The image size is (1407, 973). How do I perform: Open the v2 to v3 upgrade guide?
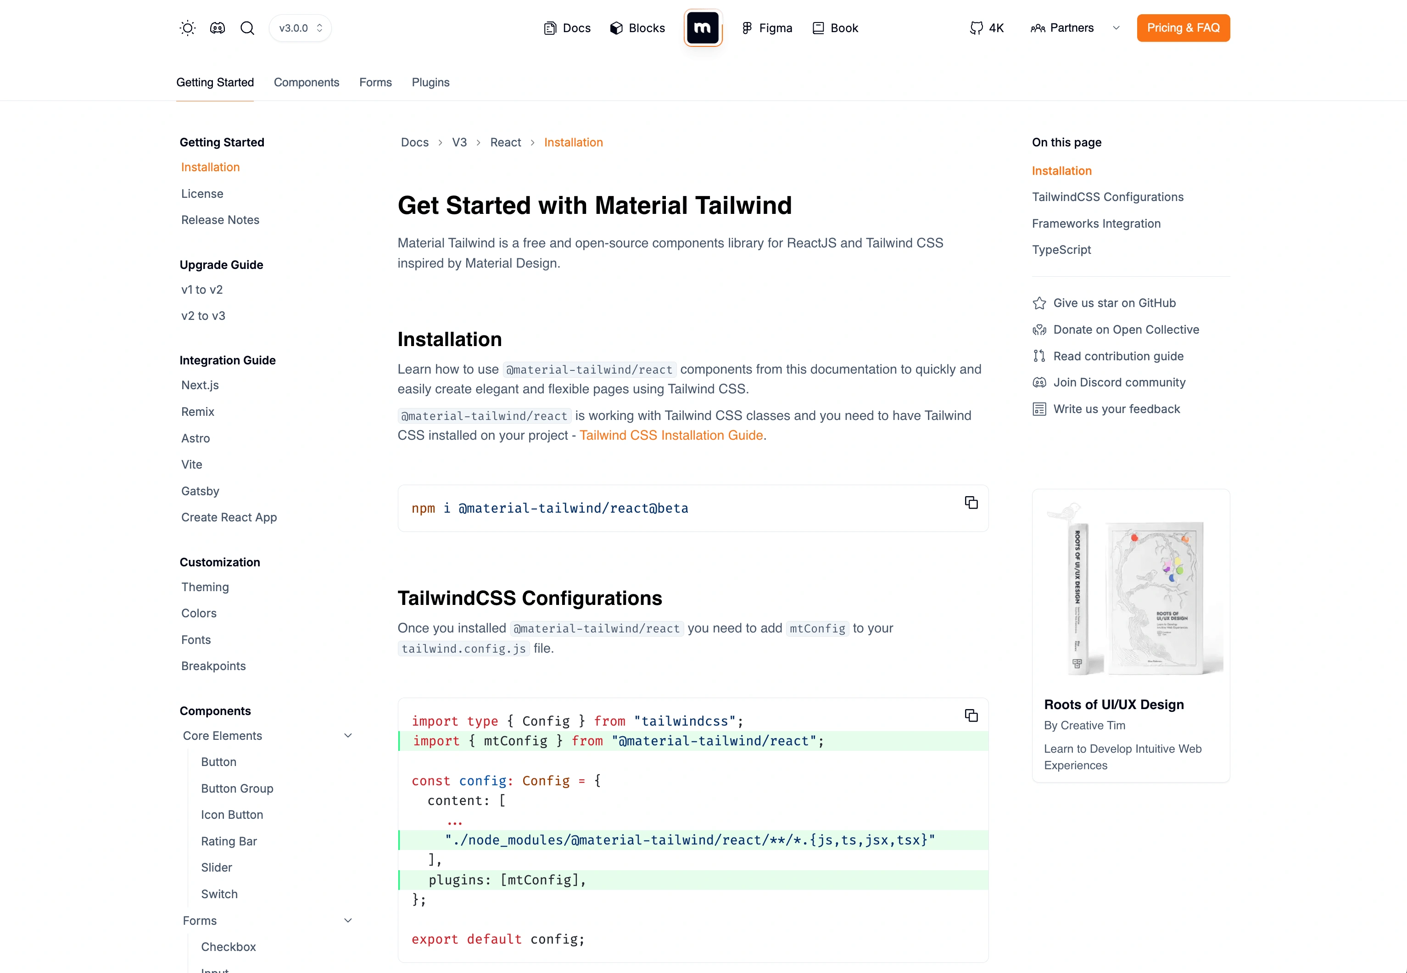(203, 316)
